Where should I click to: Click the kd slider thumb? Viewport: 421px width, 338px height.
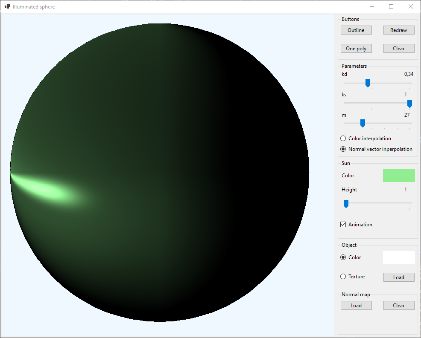pyautogui.click(x=368, y=83)
